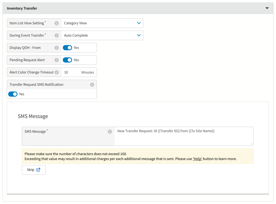This screenshot has width=276, height=204.
Task: Collapse the Inventory Transfer section using caret
Action: click(x=267, y=8)
